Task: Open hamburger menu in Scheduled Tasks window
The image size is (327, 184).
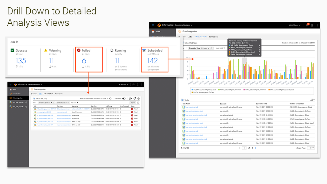Action: pyautogui.click(x=153, y=25)
